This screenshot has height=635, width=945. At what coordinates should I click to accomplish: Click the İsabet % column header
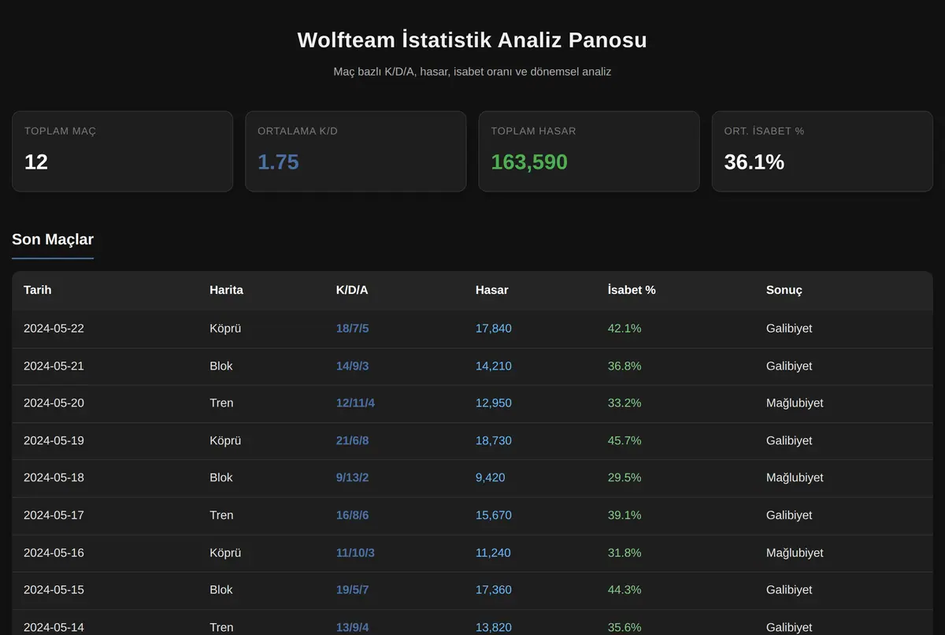pyautogui.click(x=632, y=290)
